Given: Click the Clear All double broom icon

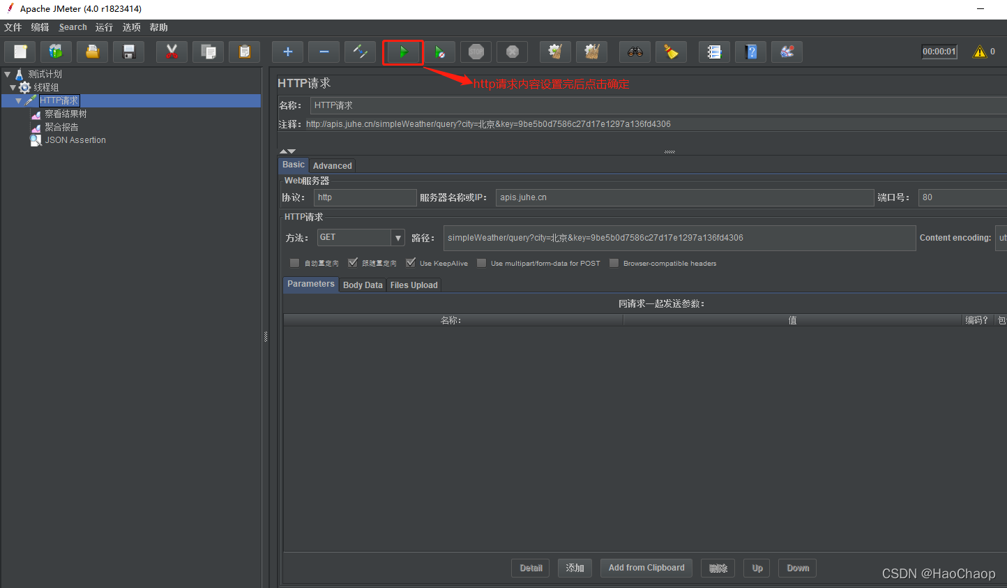Looking at the screenshot, I should [x=591, y=52].
